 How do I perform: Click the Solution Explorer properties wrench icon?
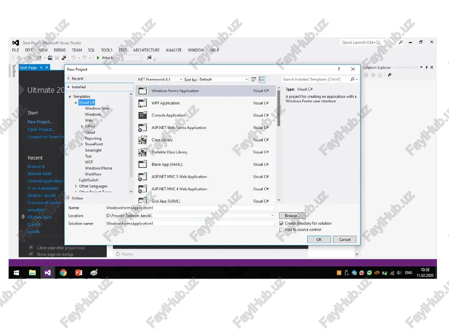[389, 75]
